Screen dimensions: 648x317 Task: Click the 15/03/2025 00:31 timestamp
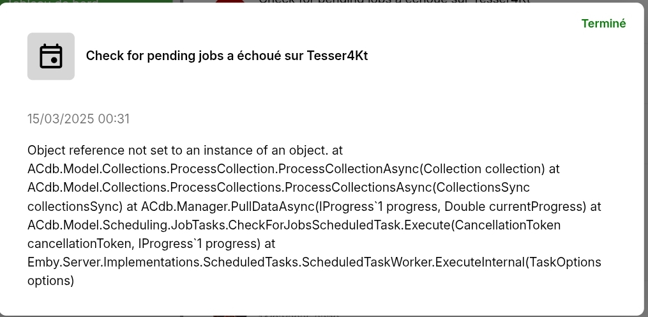pyautogui.click(x=79, y=119)
